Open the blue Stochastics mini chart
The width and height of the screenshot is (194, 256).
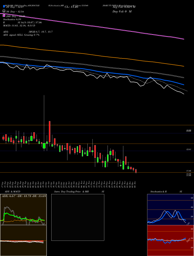[x=170, y=209]
